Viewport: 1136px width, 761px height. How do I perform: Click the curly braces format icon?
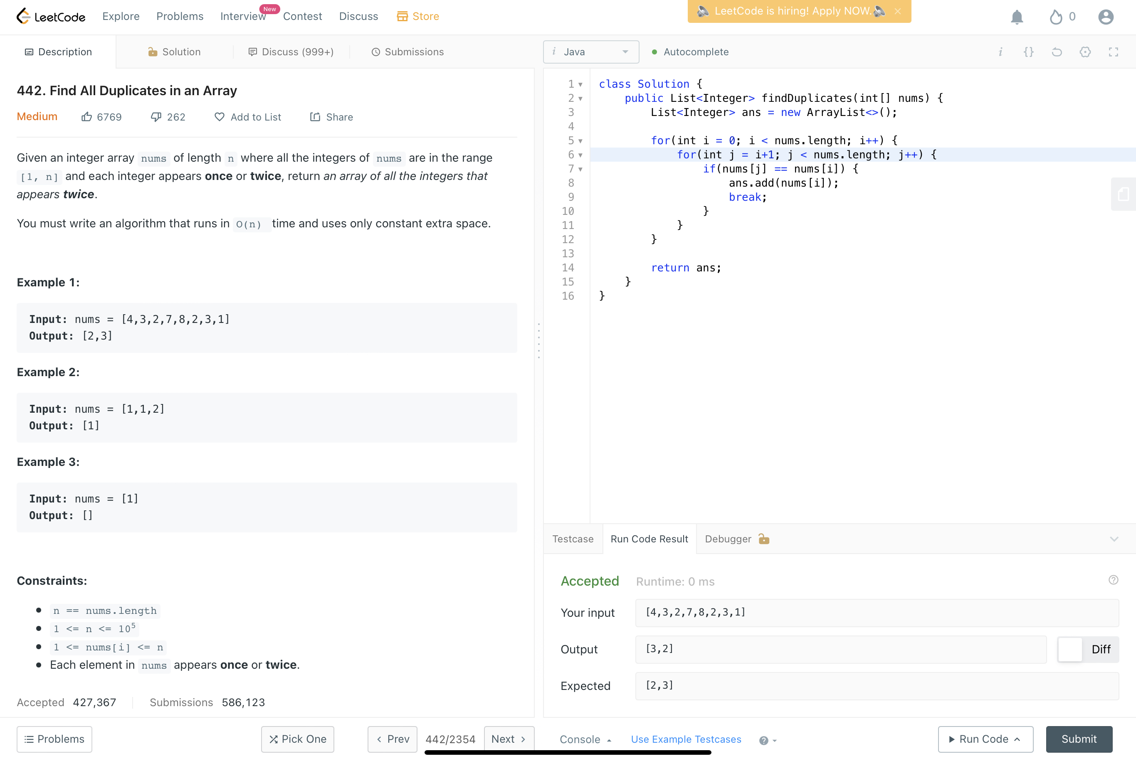[1028, 52]
